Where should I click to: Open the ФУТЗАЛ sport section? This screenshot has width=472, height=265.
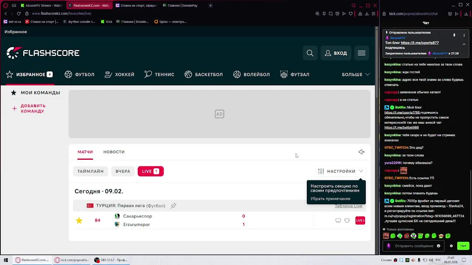click(295, 74)
